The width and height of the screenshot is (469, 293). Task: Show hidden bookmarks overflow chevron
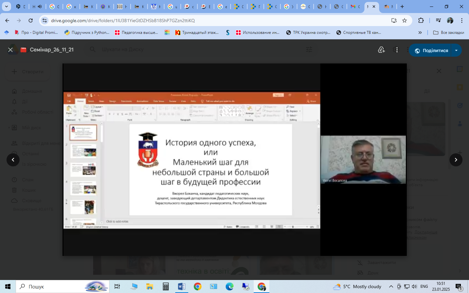[420, 33]
